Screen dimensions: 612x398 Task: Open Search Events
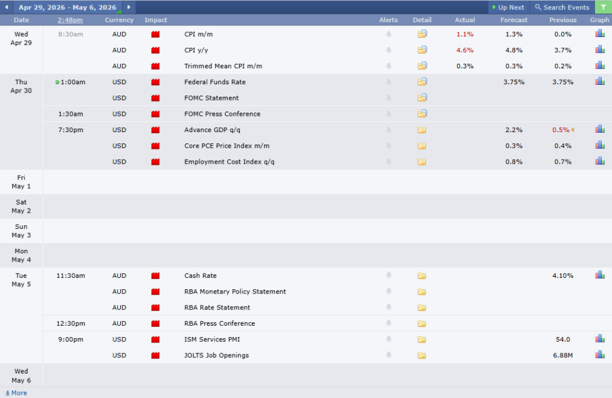click(x=562, y=7)
